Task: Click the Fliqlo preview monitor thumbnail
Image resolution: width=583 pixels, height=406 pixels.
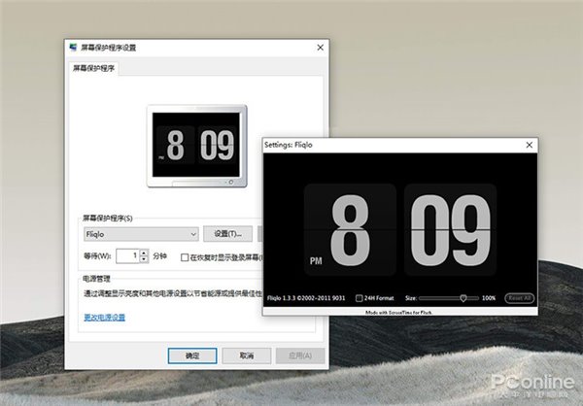Action: 197,146
